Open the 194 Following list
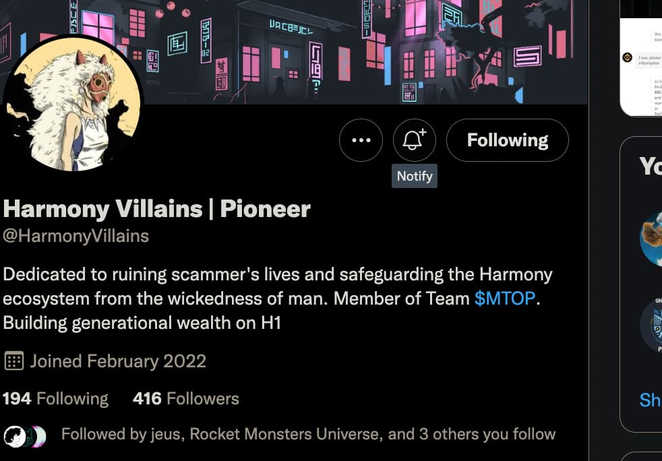 point(55,398)
